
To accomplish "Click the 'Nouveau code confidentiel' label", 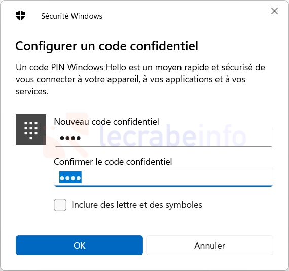I will point(106,122).
